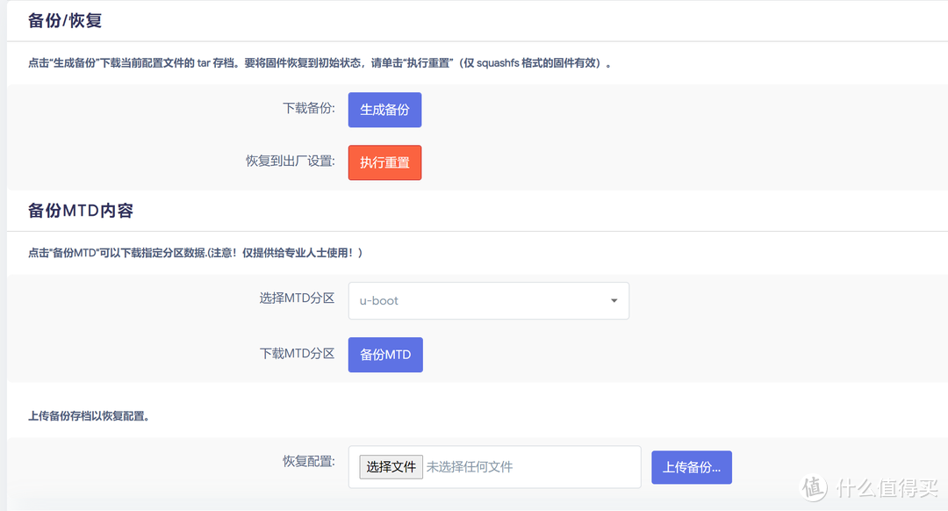Execute the factory reset via 执行重置
Screen dimensions: 948x511
click(384, 162)
